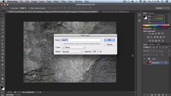171x96 pixels.
Task: Cancel the New Layer dialog
Action: click(x=110, y=45)
